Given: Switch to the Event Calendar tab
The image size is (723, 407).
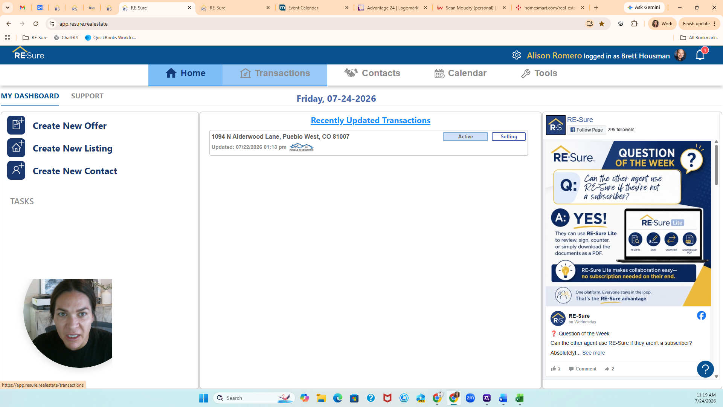Looking at the screenshot, I should coord(314,8).
